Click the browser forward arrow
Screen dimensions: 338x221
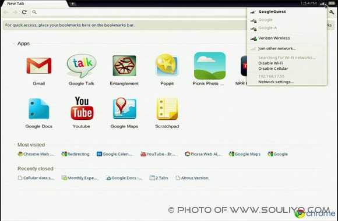[x=15, y=12]
